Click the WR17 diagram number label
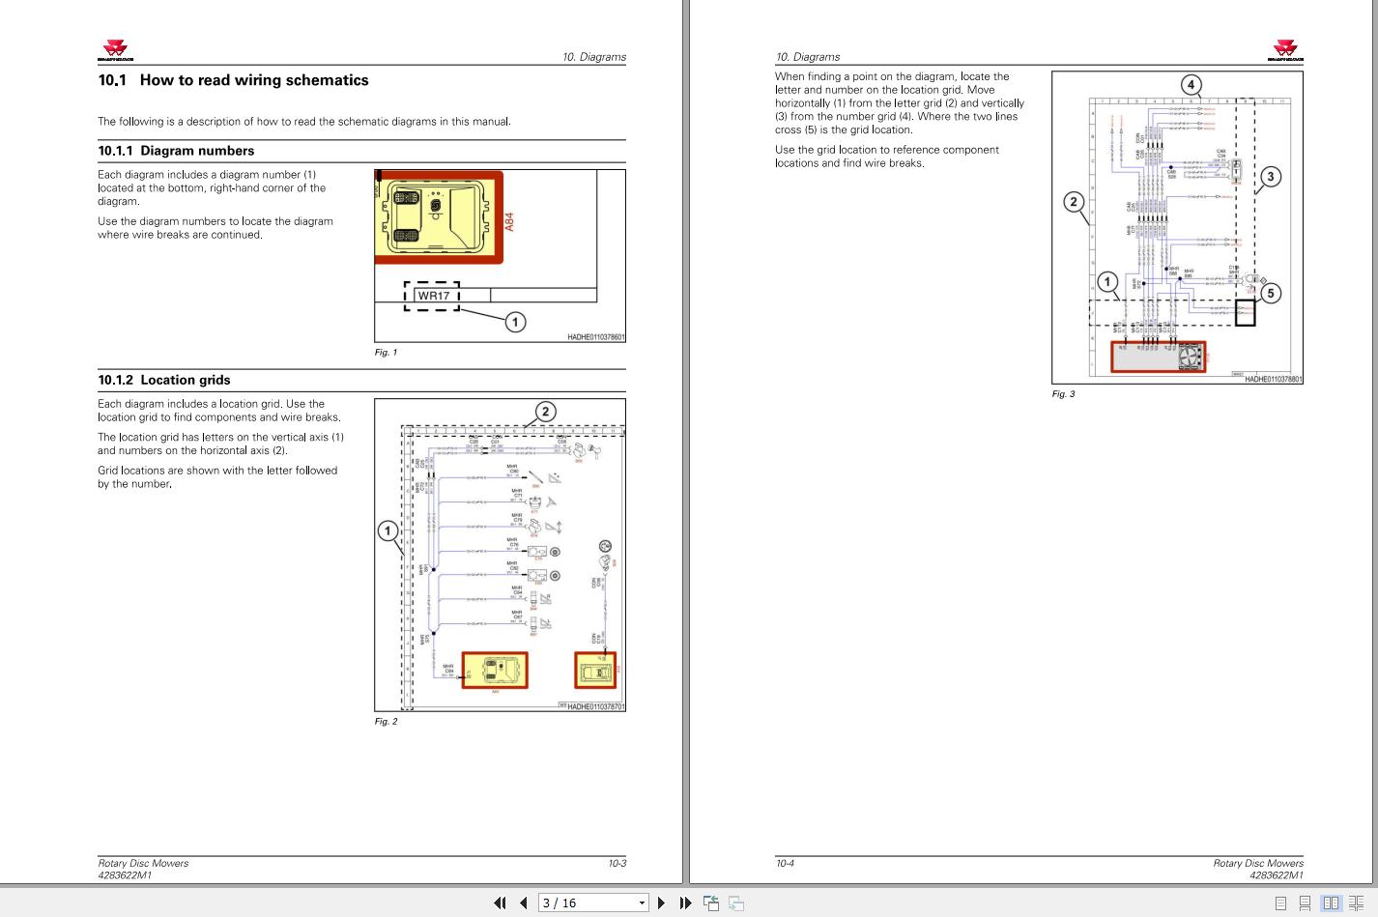The image size is (1378, 917). (432, 296)
